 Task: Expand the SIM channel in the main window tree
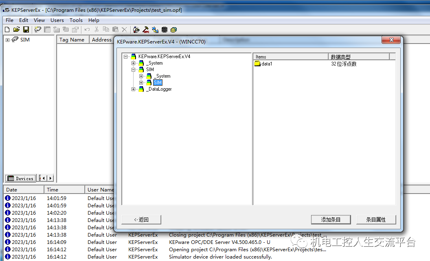coord(7,40)
